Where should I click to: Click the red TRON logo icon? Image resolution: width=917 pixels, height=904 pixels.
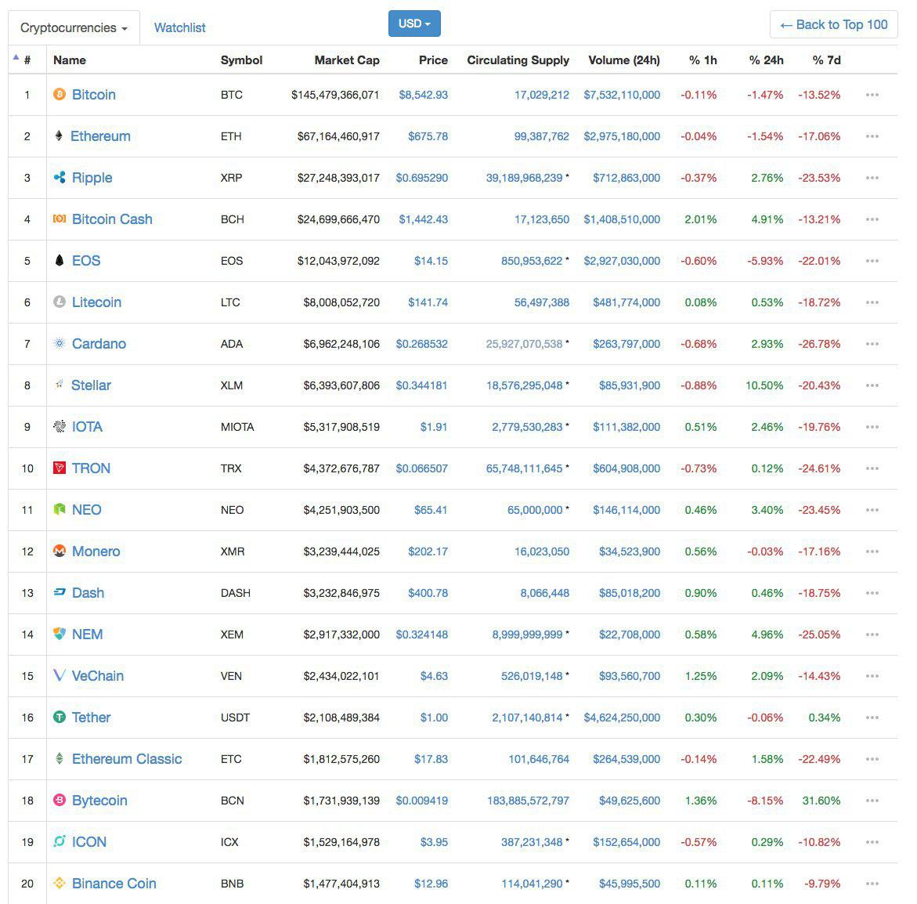pos(59,468)
